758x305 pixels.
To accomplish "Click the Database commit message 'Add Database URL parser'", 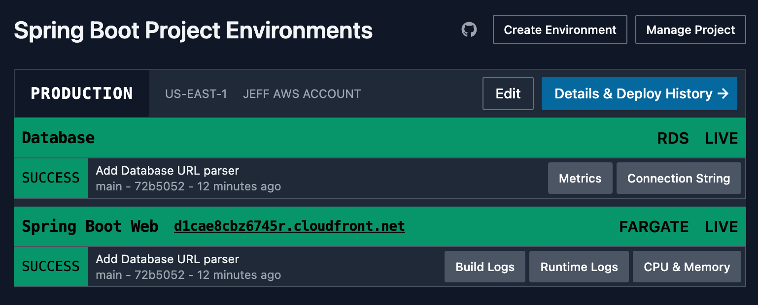I will (x=168, y=171).
